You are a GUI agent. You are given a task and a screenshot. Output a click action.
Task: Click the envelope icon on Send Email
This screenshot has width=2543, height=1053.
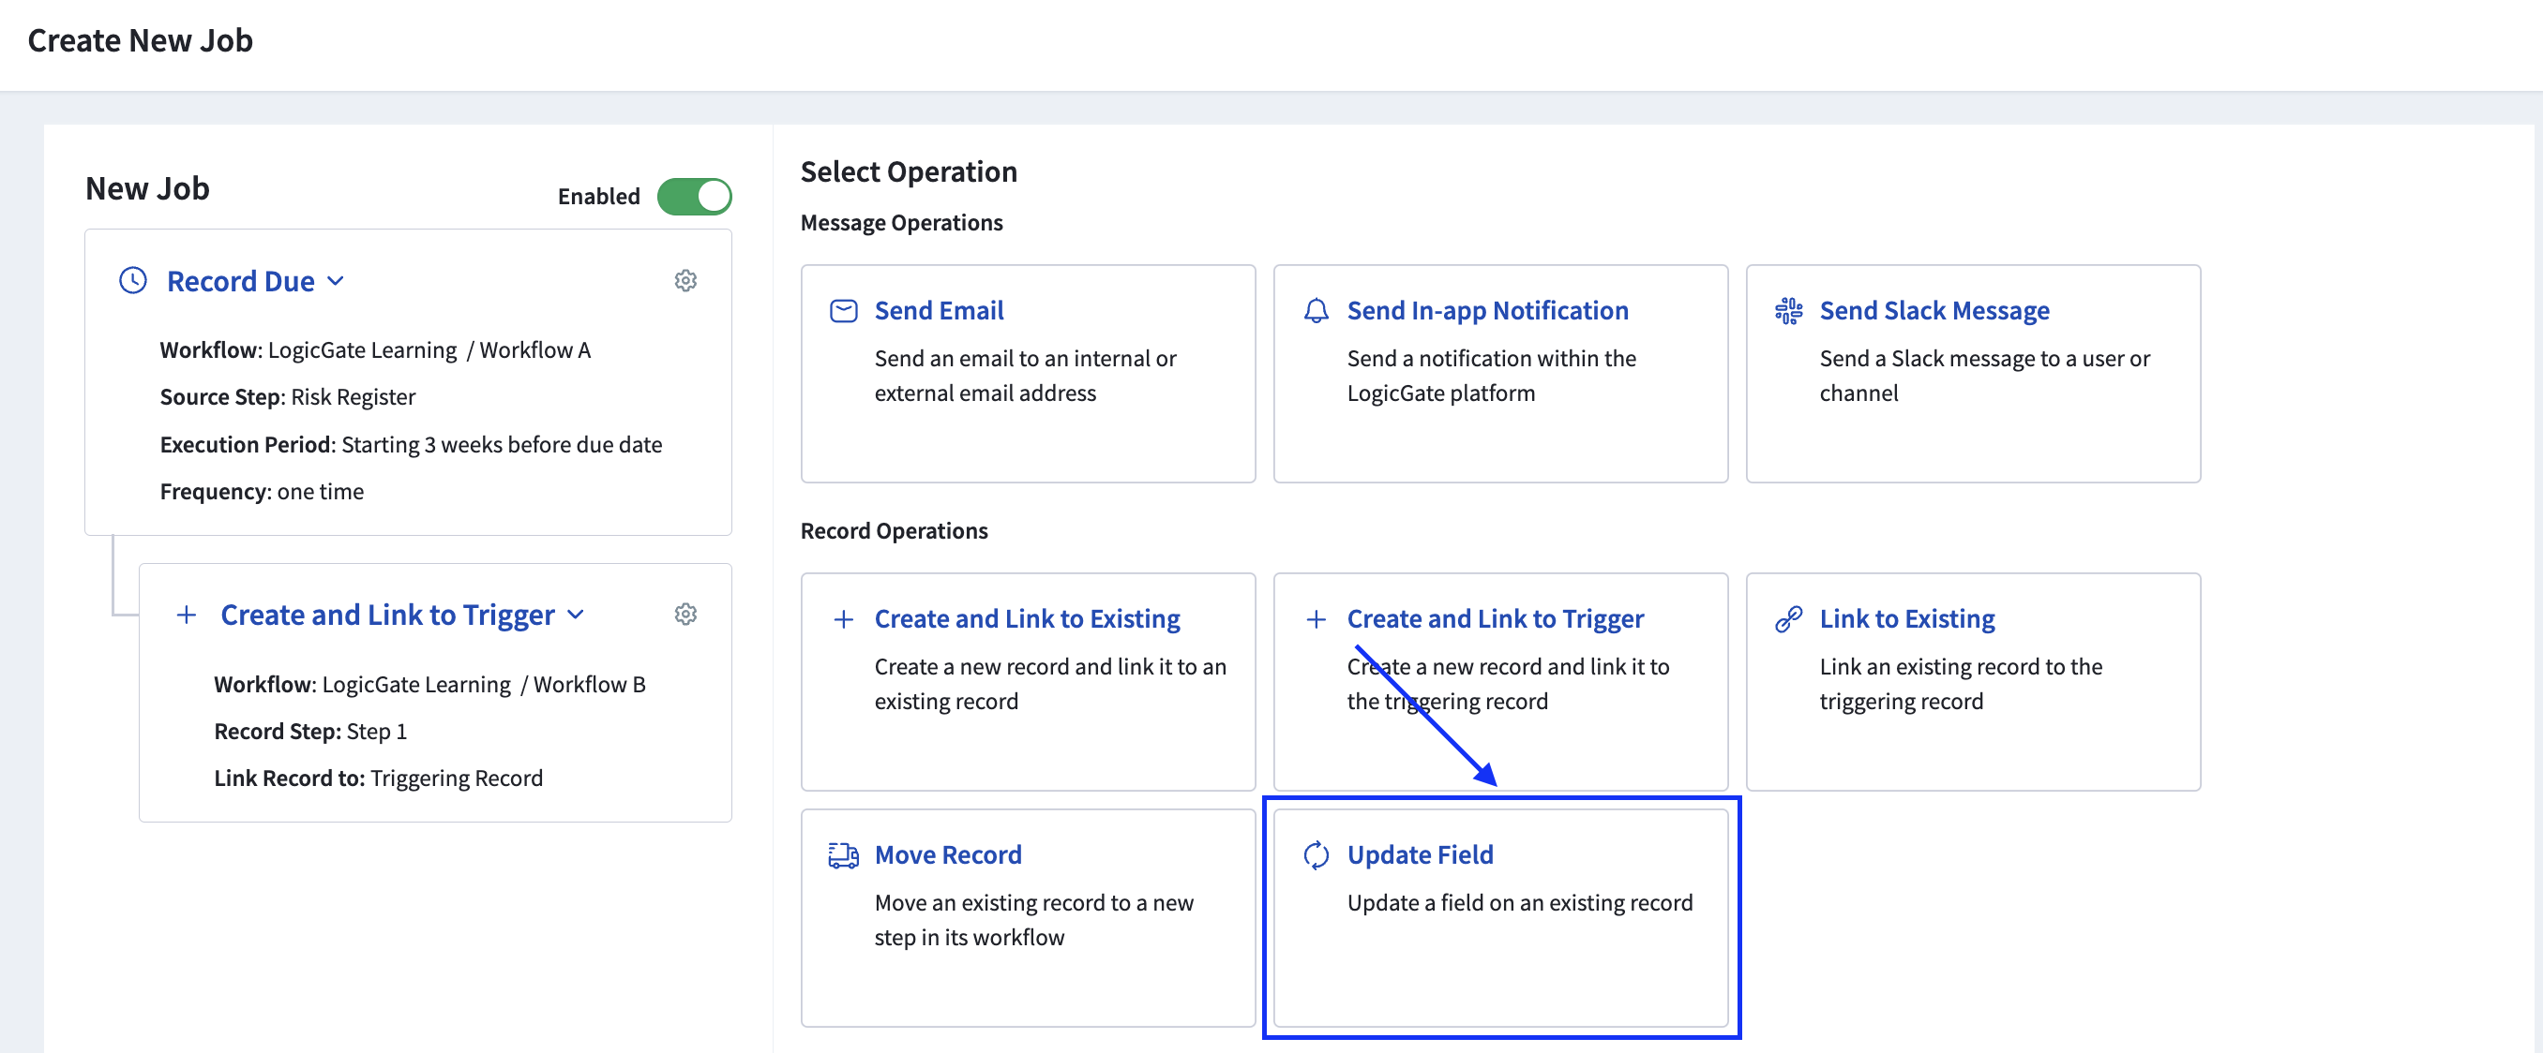click(x=843, y=311)
